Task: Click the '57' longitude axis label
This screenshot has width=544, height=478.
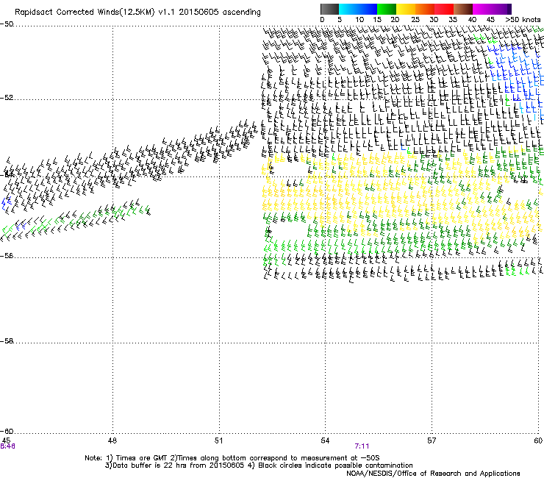Action: [432, 440]
